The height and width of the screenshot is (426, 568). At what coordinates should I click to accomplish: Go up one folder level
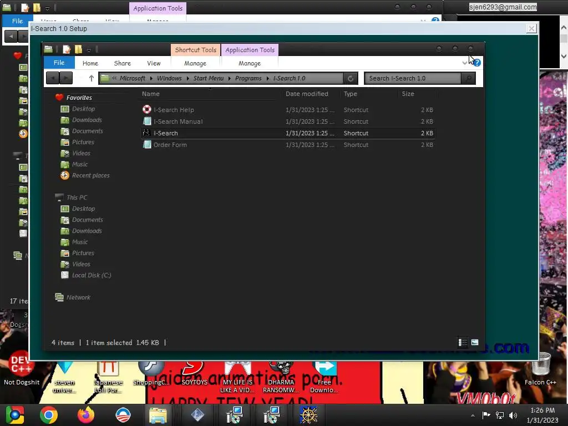92,78
